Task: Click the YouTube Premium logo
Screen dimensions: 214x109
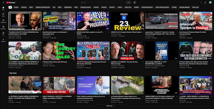Action: pos(11,2)
